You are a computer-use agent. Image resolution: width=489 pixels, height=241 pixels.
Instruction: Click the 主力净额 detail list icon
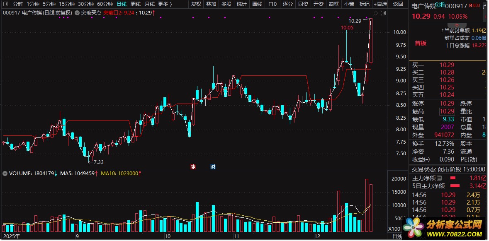pyautogui.click(x=439, y=178)
